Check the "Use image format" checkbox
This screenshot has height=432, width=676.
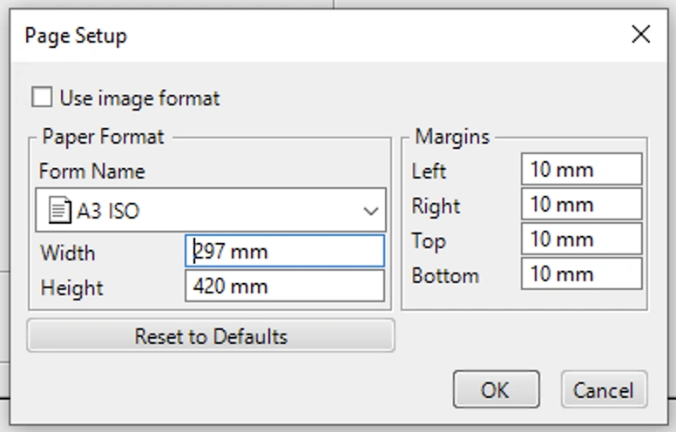point(42,98)
